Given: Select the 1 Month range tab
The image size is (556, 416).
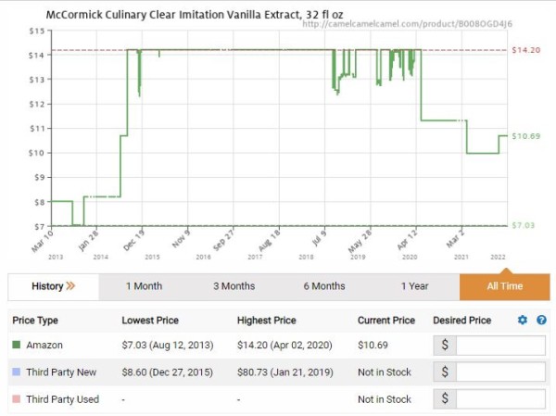Looking at the screenshot, I should pyautogui.click(x=144, y=286).
